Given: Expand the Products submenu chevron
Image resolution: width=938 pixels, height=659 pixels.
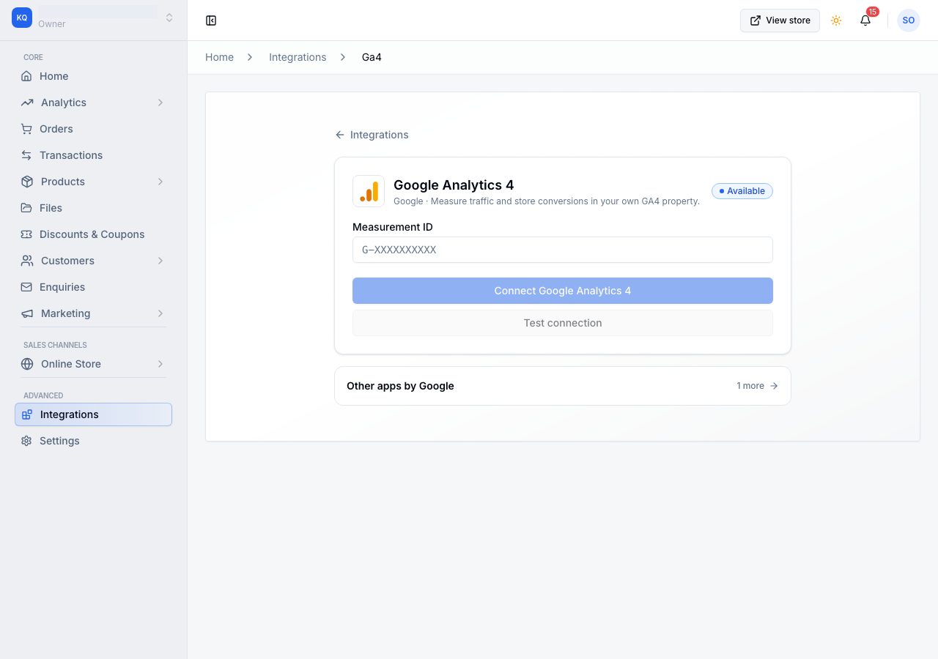Looking at the screenshot, I should (160, 182).
